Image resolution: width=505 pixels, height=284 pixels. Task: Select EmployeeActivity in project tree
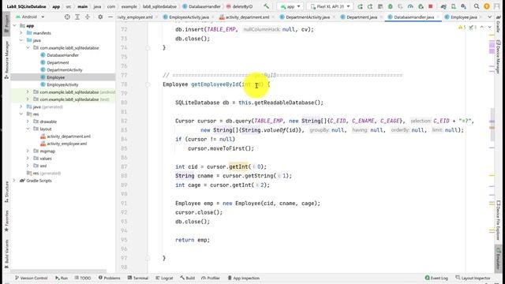pyautogui.click(x=62, y=84)
